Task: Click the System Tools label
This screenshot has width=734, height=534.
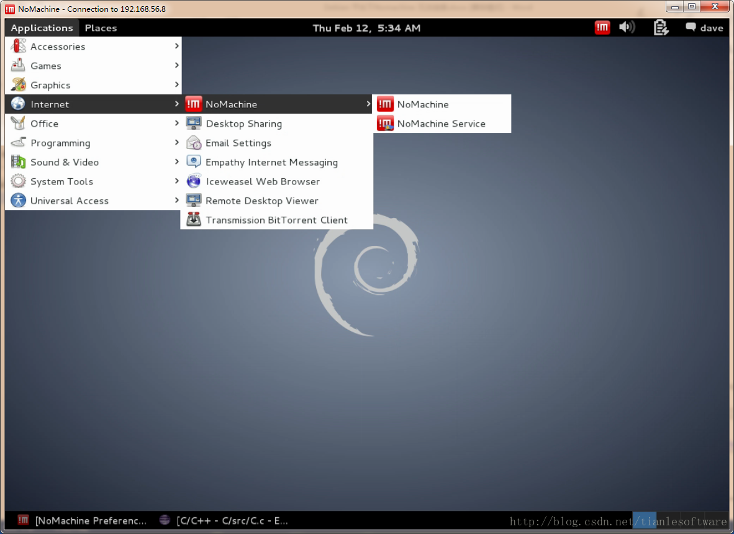Action: click(62, 181)
